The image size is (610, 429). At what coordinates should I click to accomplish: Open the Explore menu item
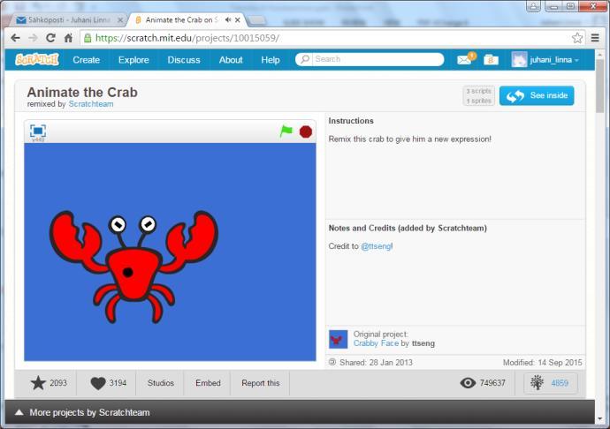click(x=133, y=60)
